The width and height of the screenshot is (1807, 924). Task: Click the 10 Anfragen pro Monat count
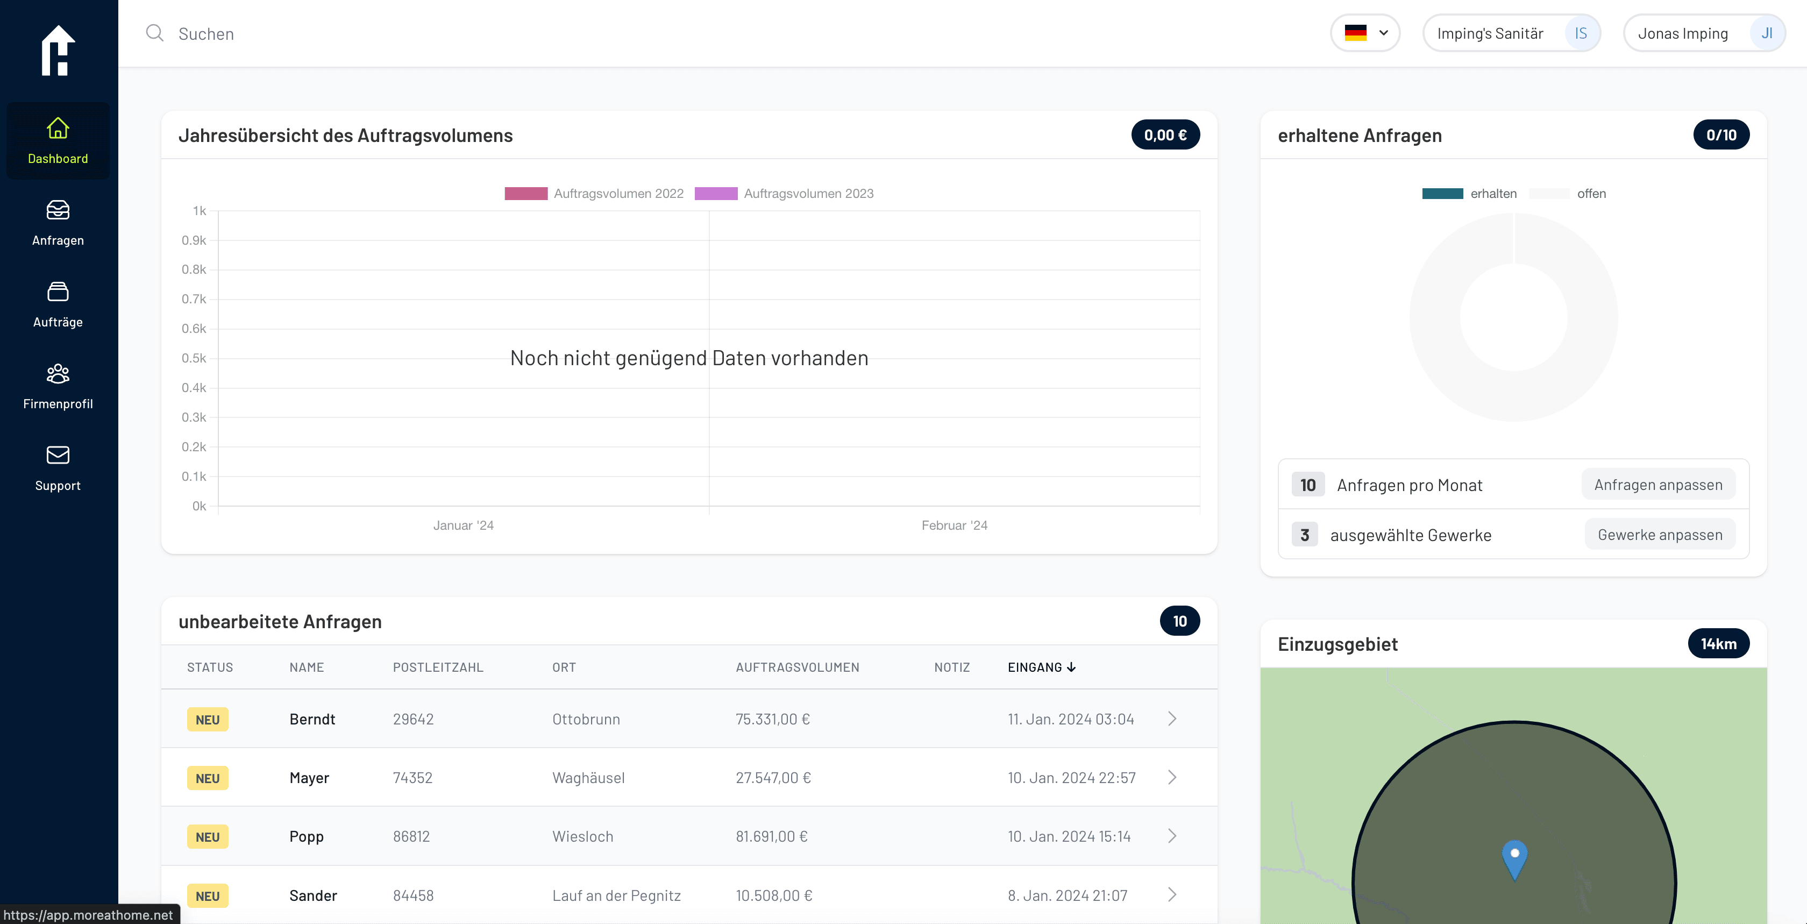(x=1307, y=485)
